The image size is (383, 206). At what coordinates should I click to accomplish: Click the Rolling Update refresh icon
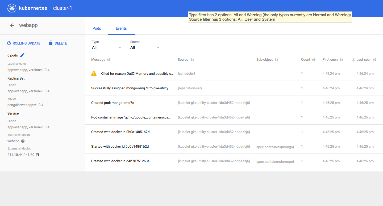point(9,43)
